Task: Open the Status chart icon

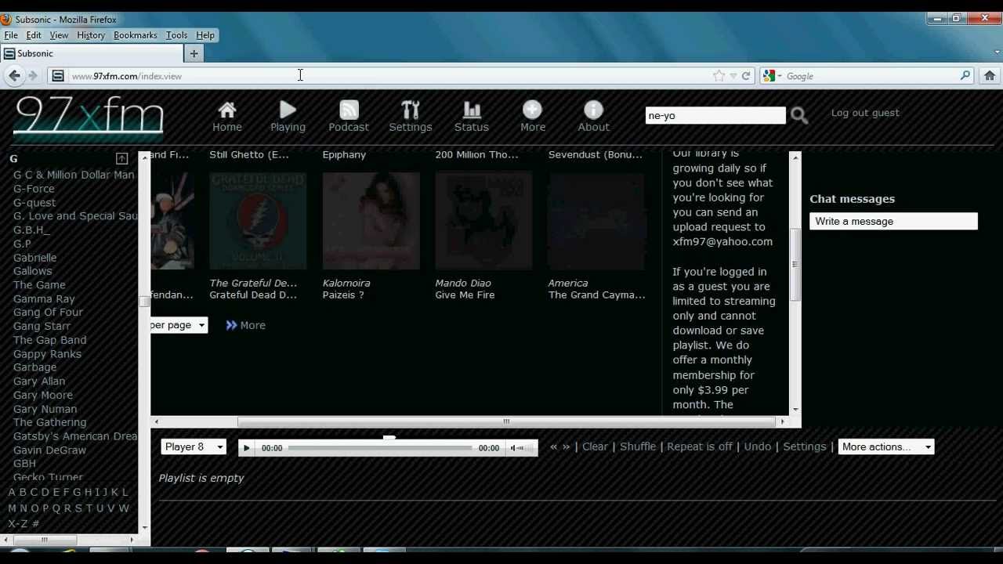Action: click(x=472, y=110)
